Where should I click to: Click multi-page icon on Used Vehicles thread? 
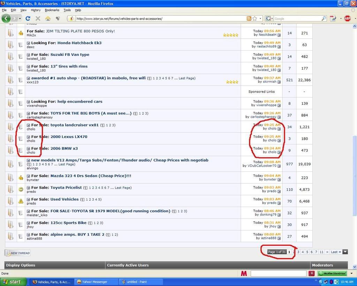[83, 199]
